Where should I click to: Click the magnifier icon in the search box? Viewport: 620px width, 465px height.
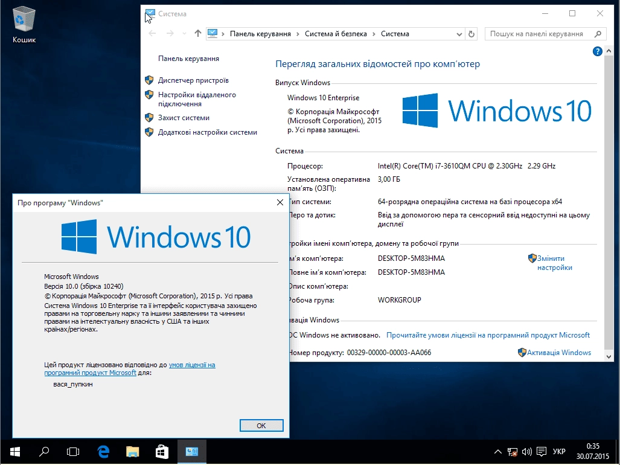(598, 34)
